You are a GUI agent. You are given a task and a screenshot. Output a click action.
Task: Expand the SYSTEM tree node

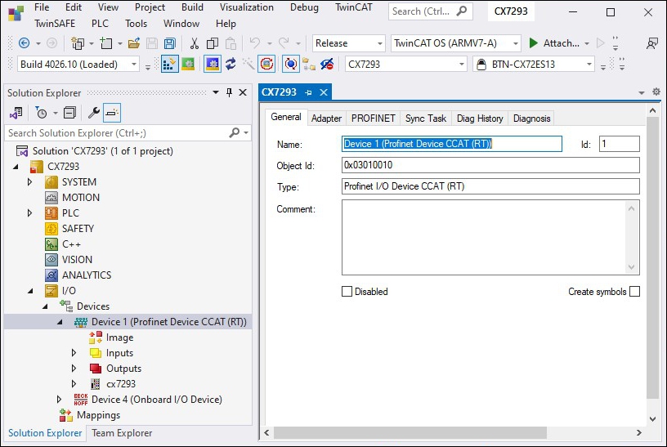[29, 182]
